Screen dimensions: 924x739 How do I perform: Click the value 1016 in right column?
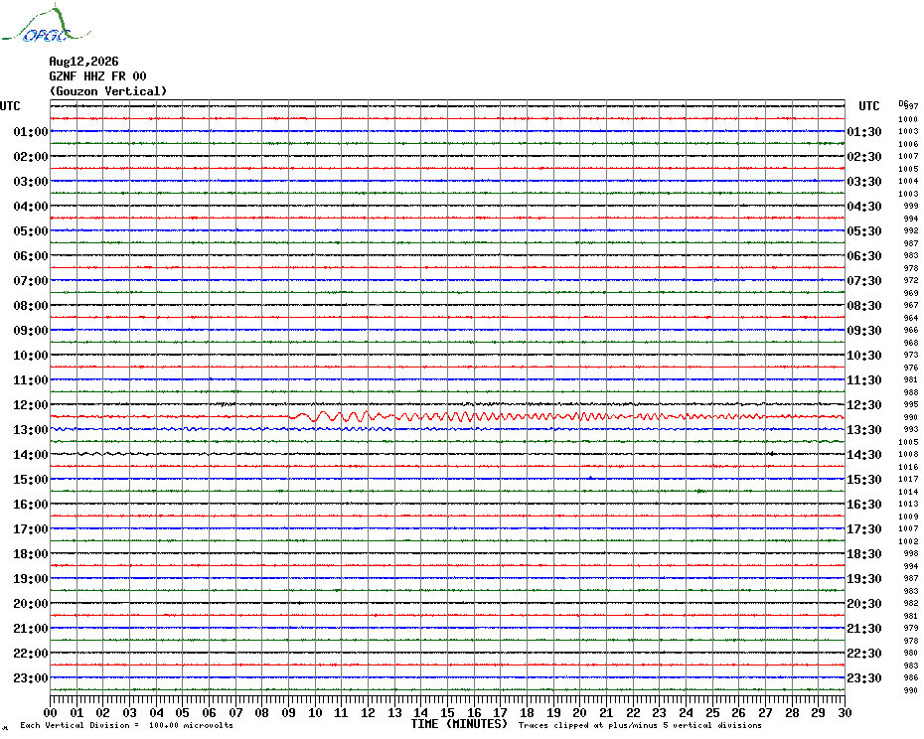(908, 467)
